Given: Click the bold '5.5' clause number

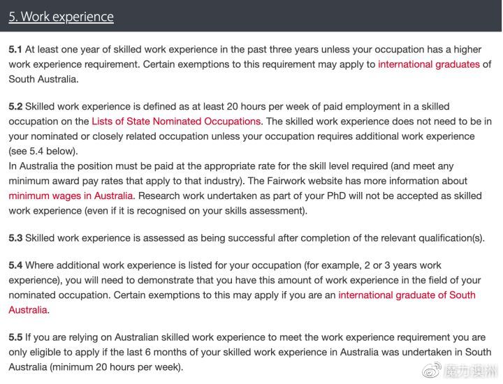Looking at the screenshot, I should click(x=15, y=337).
